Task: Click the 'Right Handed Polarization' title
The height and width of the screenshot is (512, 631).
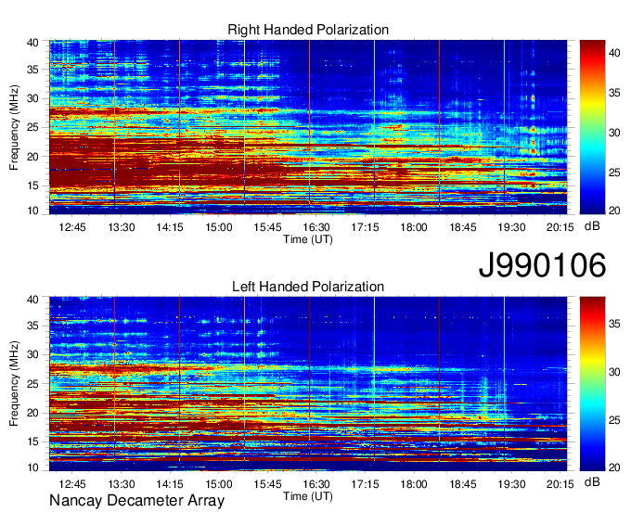Action: [308, 30]
